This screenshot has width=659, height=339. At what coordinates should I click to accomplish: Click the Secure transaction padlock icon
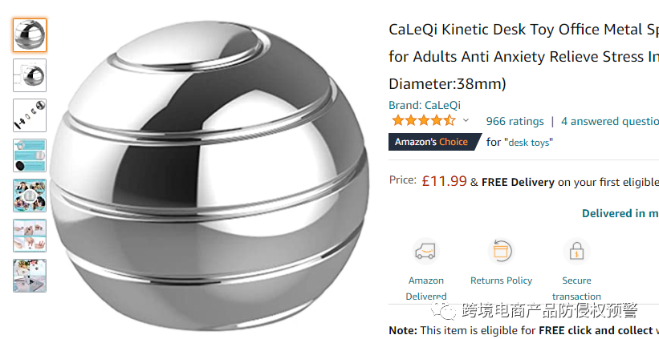click(x=576, y=251)
